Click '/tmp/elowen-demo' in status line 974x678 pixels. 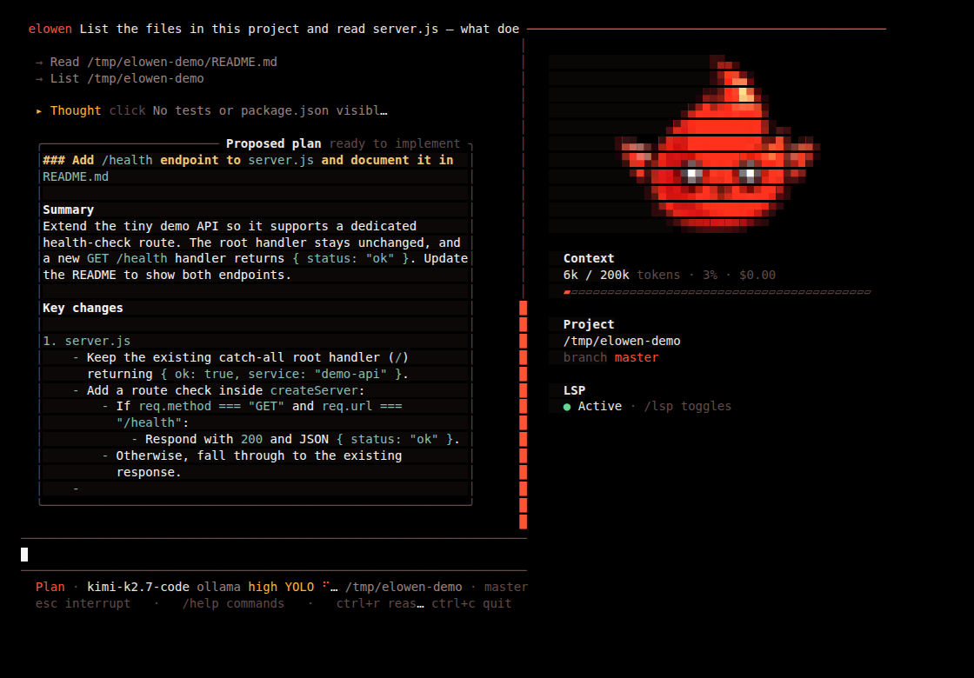point(404,587)
